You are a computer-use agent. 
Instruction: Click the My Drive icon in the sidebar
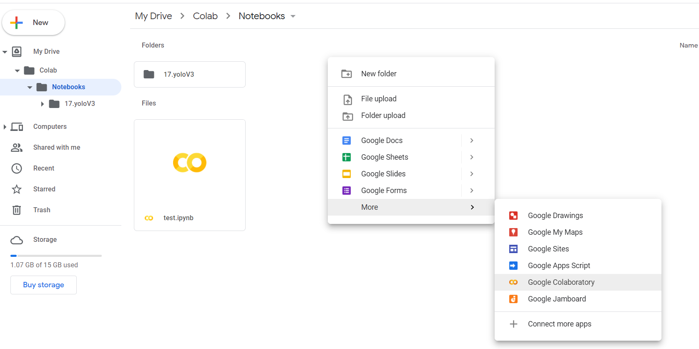pyautogui.click(x=17, y=51)
